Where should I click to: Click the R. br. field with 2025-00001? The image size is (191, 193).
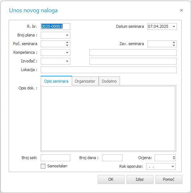pos(55,26)
